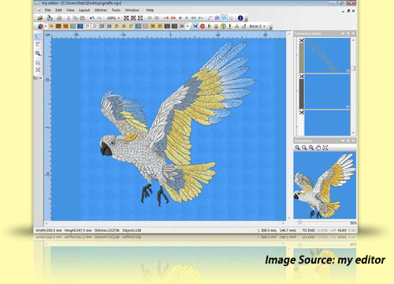The width and height of the screenshot is (394, 284).
Task: Expand the 100% zoom dropdown
Action: click(x=119, y=18)
